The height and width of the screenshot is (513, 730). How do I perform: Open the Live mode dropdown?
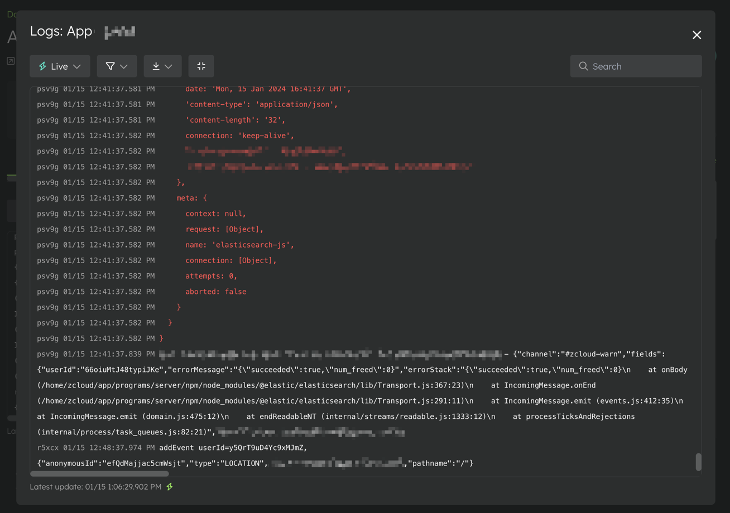59,66
